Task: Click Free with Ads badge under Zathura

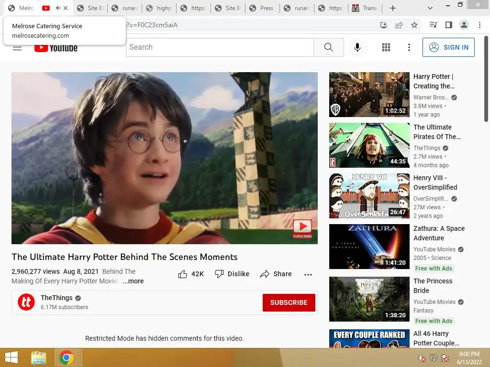Action: coord(434,269)
